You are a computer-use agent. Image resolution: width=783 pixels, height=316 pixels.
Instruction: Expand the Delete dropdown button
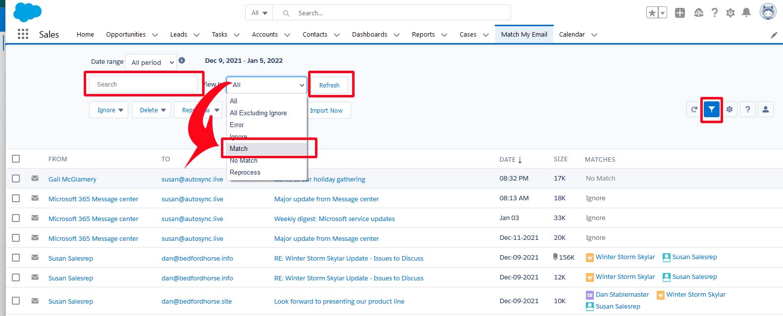pyautogui.click(x=152, y=110)
